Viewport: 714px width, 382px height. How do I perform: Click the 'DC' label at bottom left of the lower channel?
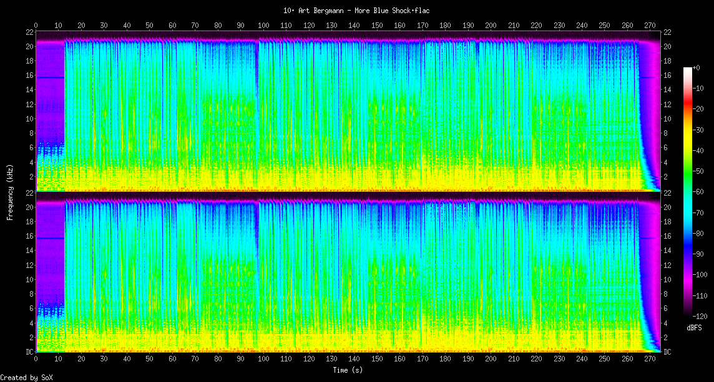pyautogui.click(x=29, y=351)
